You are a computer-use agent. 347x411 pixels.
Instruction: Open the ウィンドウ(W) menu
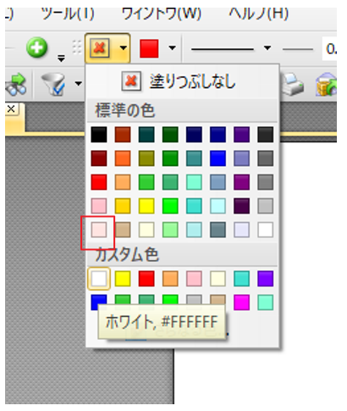162,14
